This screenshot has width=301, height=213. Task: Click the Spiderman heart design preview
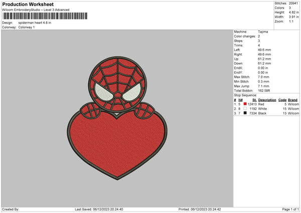coord(117,118)
